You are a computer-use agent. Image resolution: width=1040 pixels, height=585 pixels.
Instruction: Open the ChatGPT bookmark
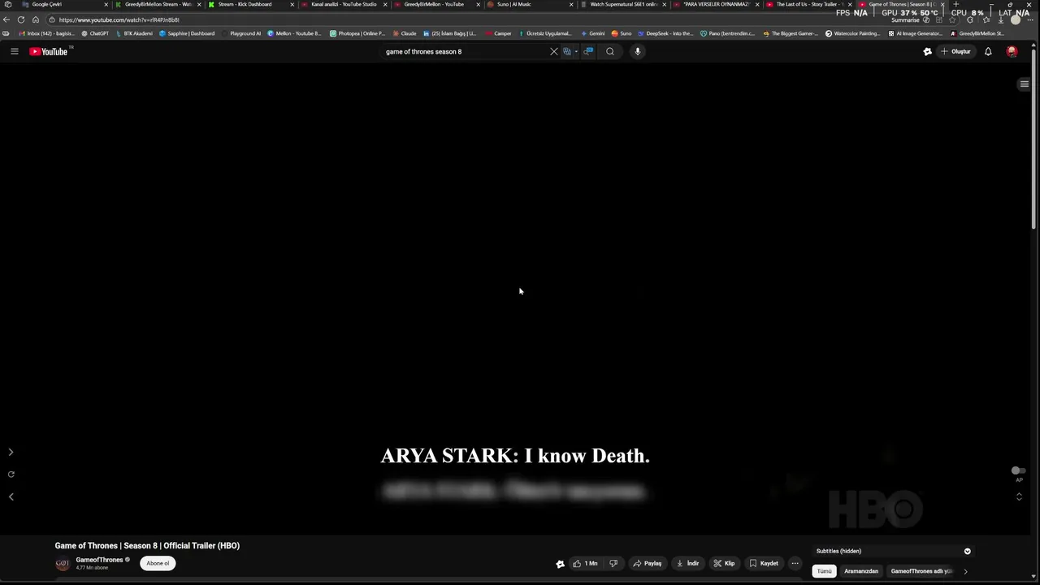click(95, 33)
